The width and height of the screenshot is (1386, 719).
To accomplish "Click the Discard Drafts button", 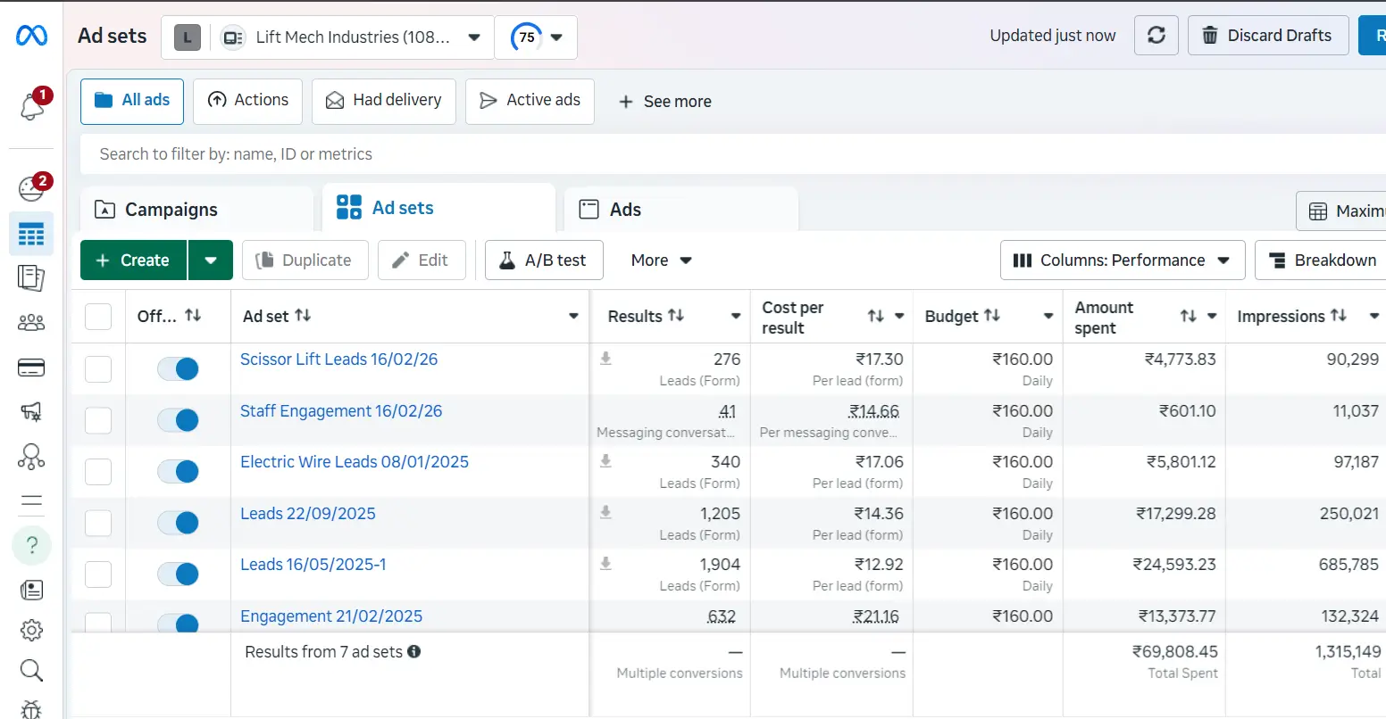I will click(x=1267, y=36).
